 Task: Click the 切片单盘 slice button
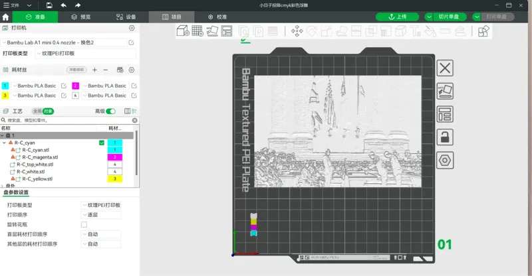pos(450,17)
